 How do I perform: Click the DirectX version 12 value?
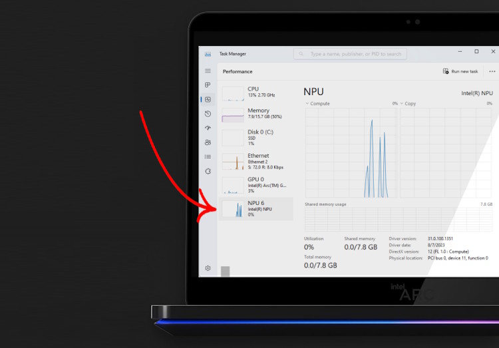pos(448,252)
